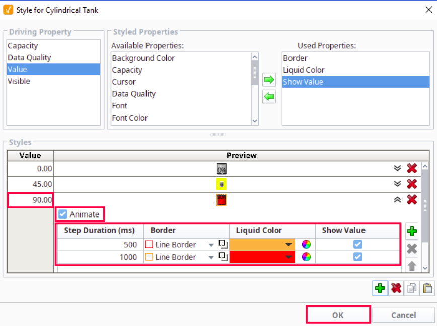Open border editor for 1000 ms step
This screenshot has height=326, width=437.
click(223, 257)
